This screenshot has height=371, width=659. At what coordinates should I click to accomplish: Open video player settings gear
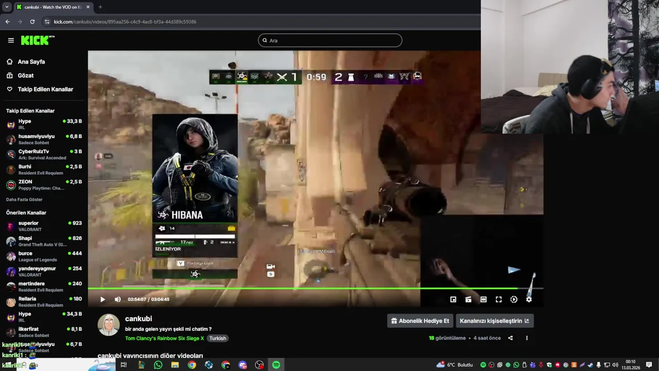529,299
